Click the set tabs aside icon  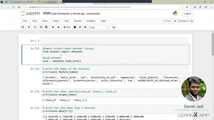(x=6, y=2)
